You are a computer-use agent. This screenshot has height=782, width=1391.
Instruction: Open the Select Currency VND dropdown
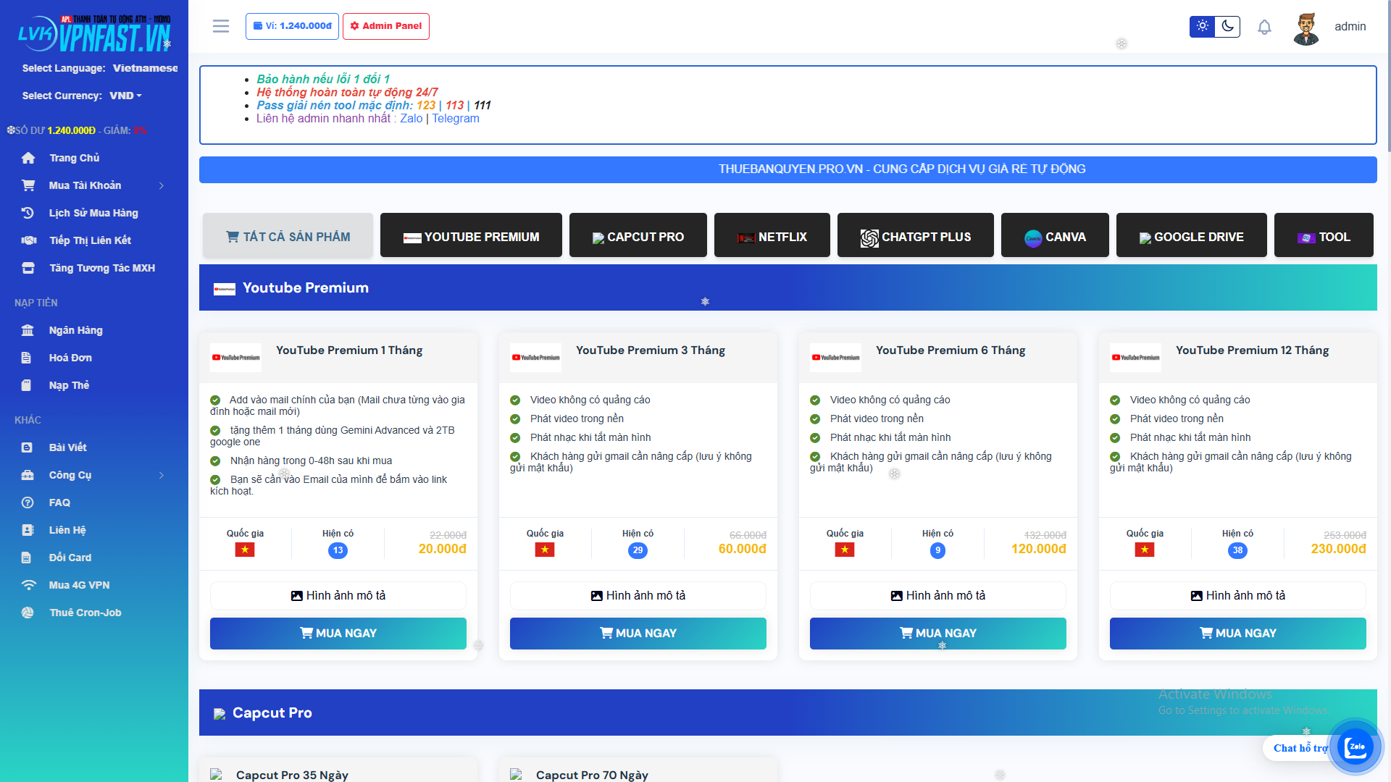(125, 96)
